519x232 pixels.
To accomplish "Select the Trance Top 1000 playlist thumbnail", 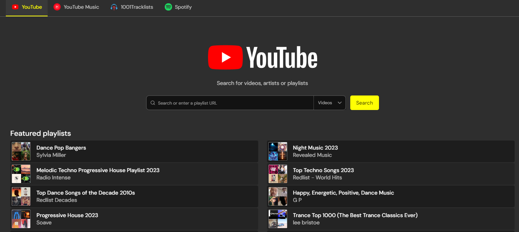I will point(278,219).
